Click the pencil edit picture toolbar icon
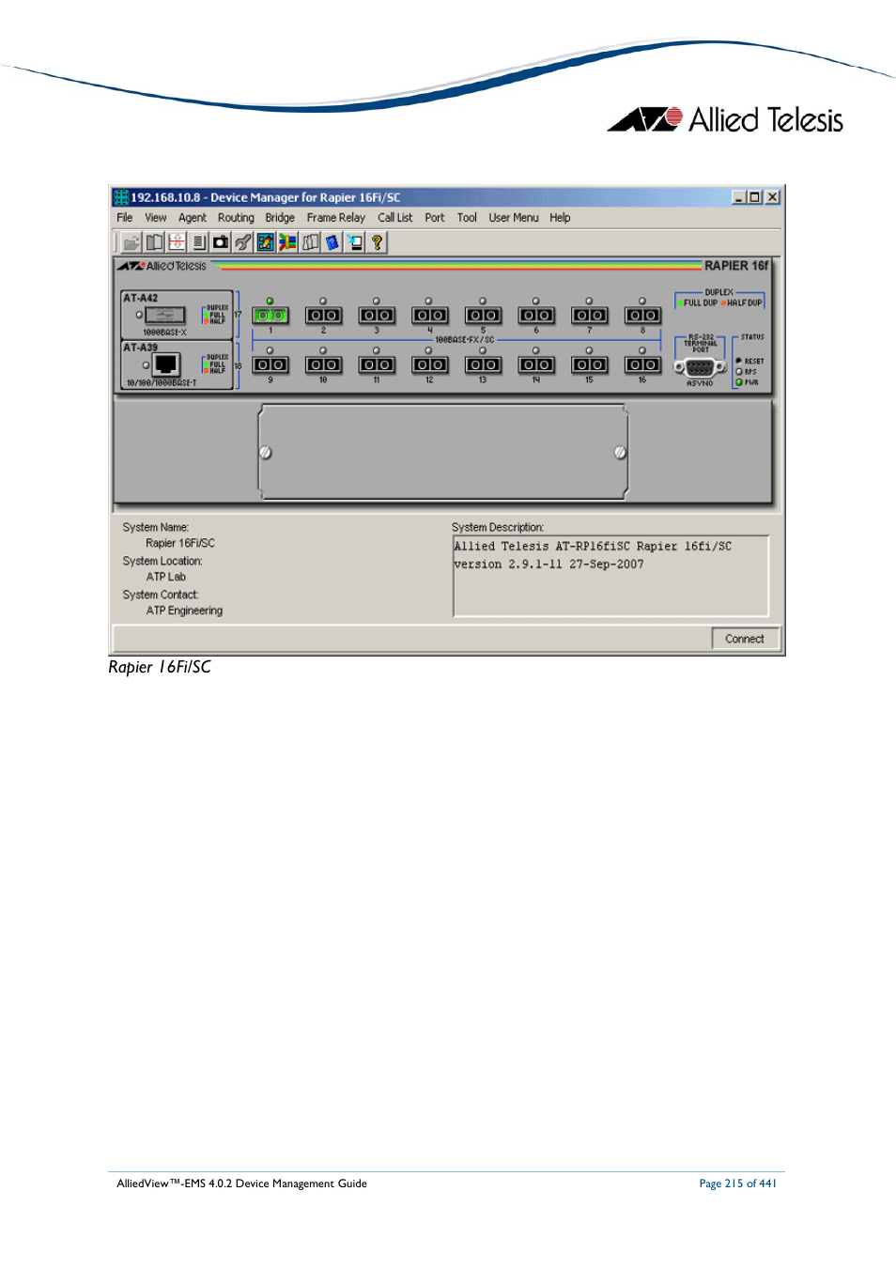Screen dimensions: 896x1269 [266, 242]
